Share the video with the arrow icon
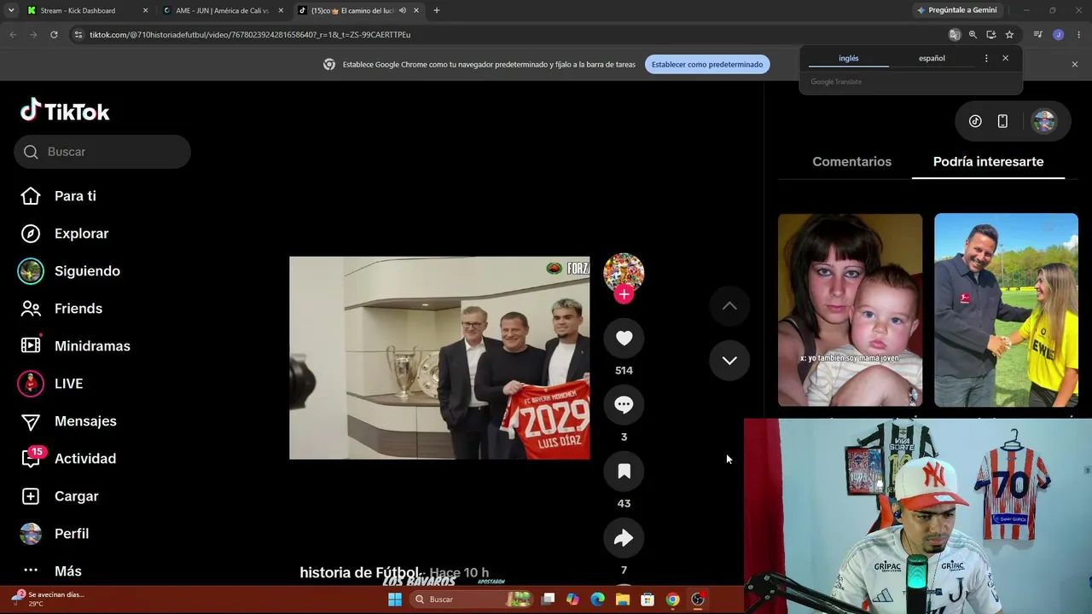Screen dimensions: 1092x614 pyautogui.click(x=624, y=537)
